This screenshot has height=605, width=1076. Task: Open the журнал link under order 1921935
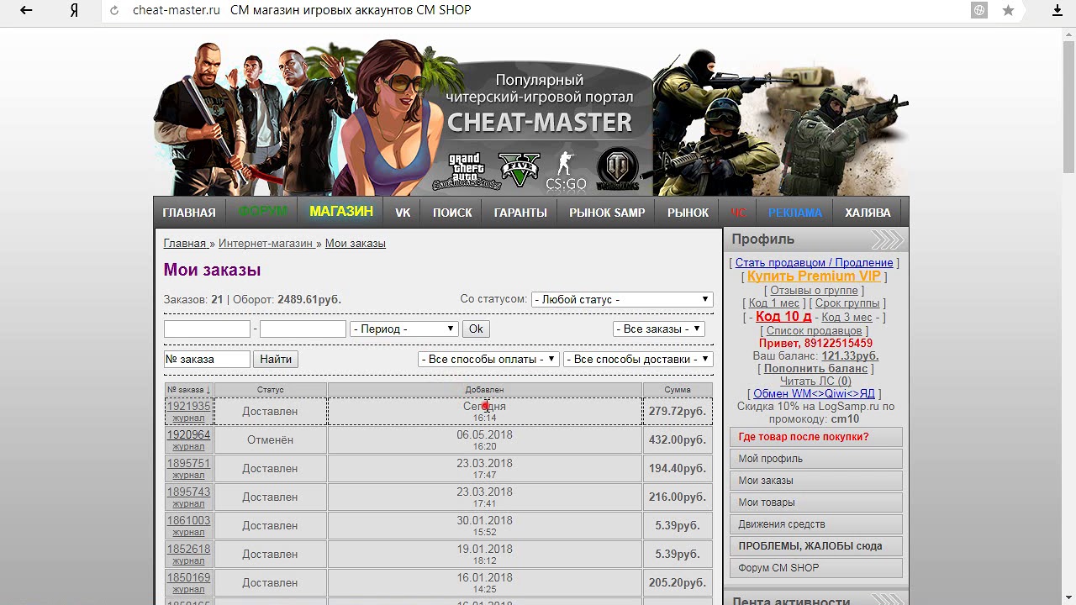pyautogui.click(x=188, y=418)
